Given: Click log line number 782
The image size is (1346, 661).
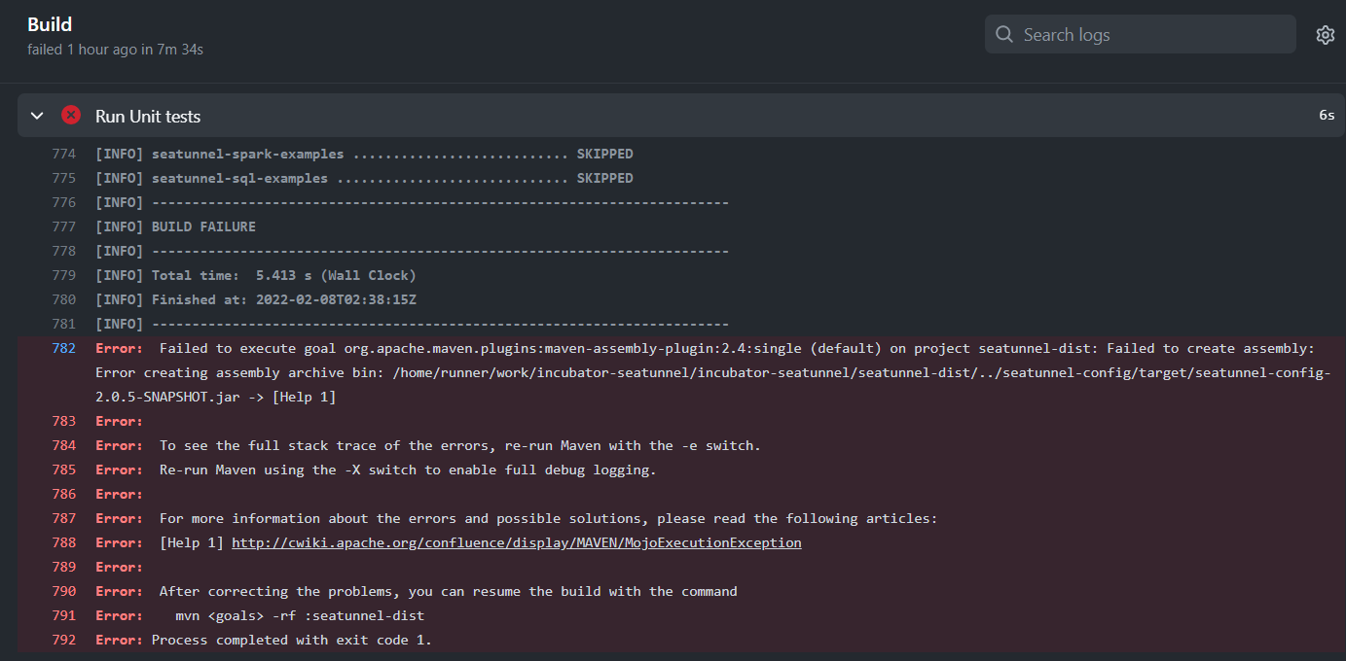Looking at the screenshot, I should coord(64,348).
